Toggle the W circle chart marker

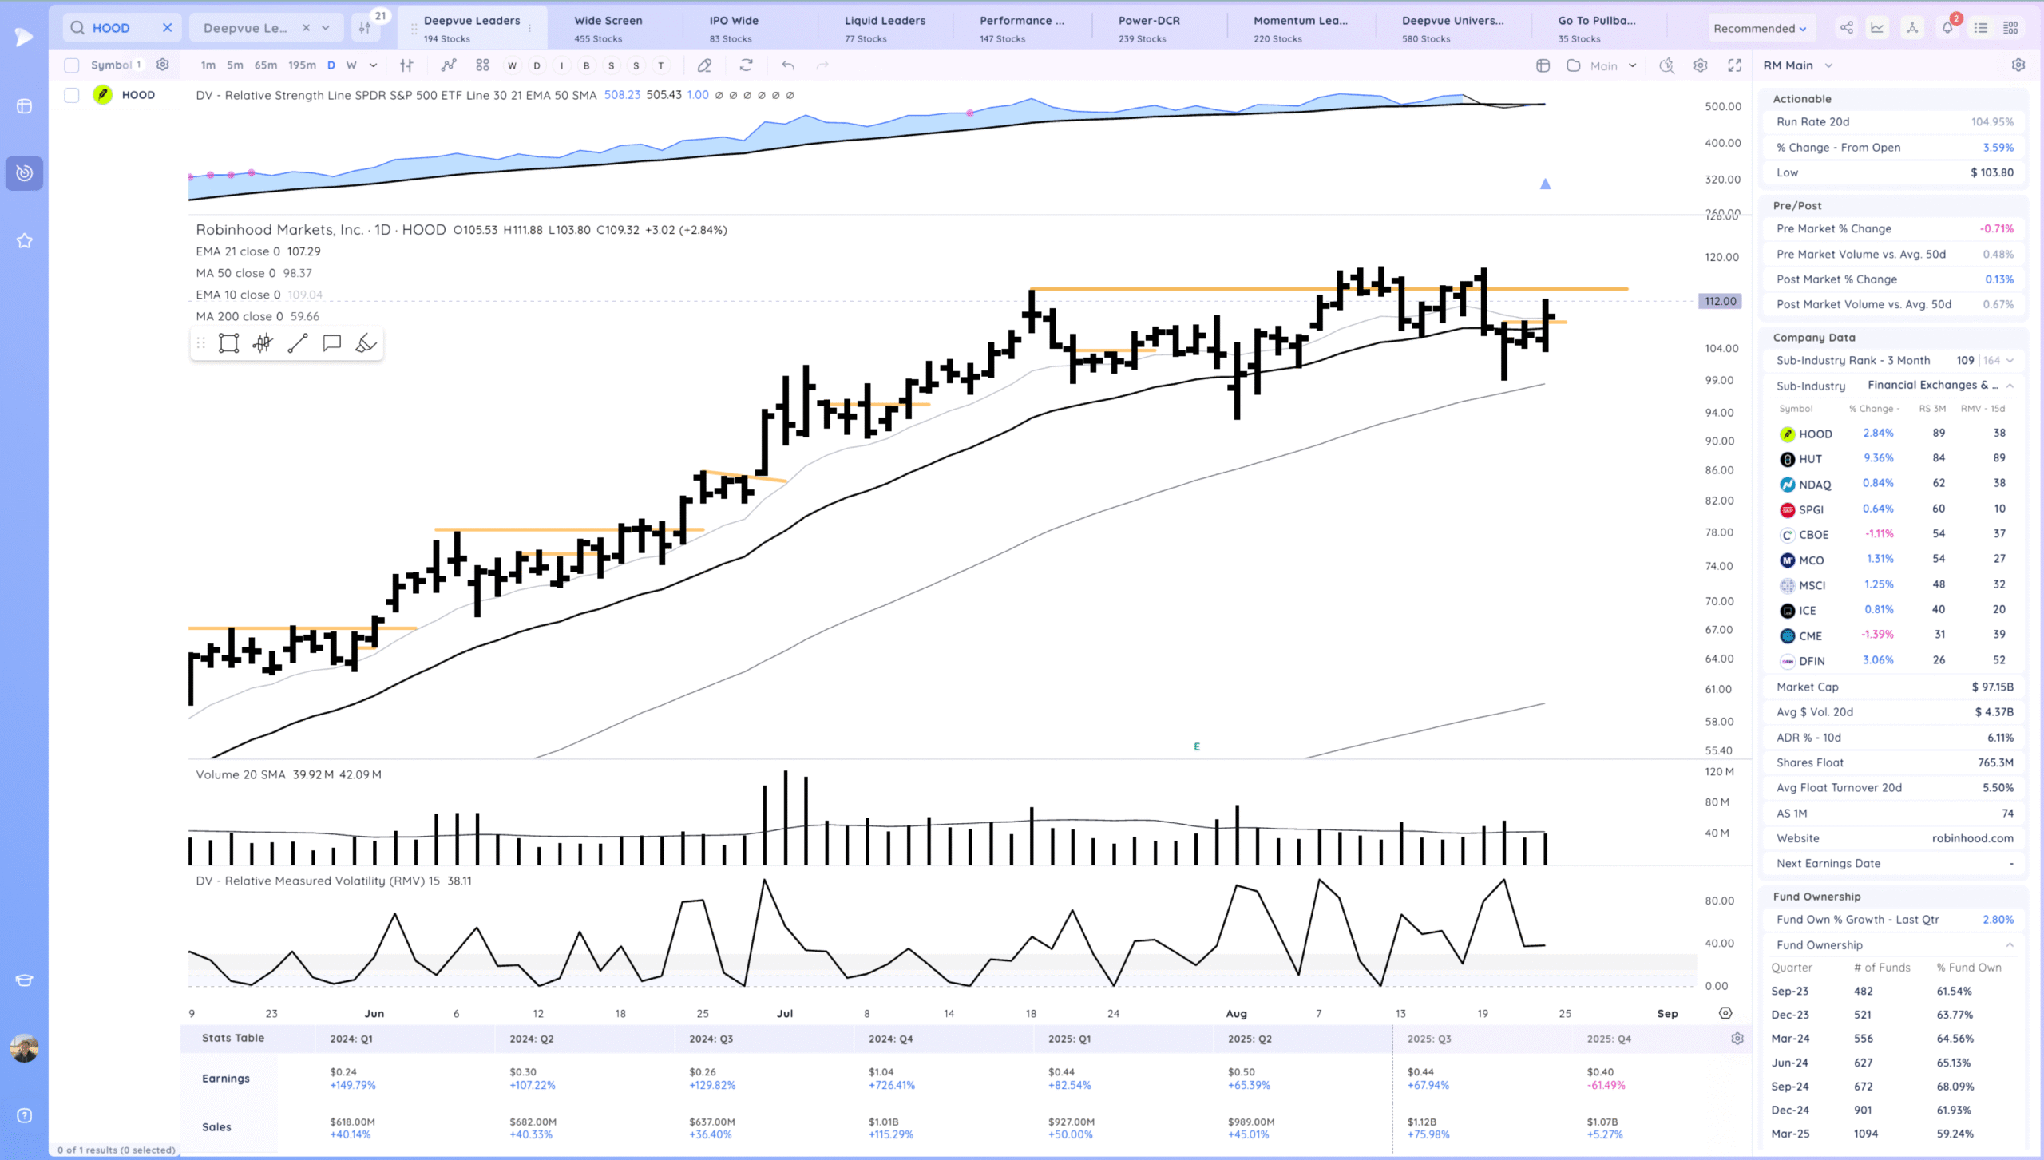[512, 65]
